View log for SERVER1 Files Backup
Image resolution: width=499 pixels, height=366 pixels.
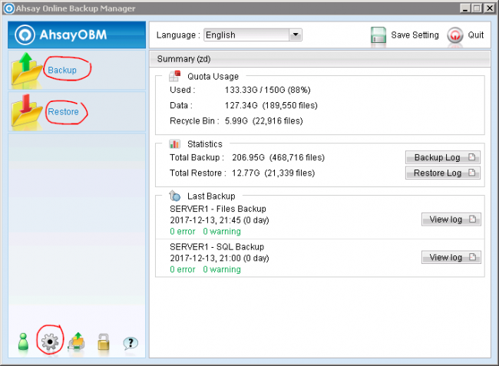(451, 219)
